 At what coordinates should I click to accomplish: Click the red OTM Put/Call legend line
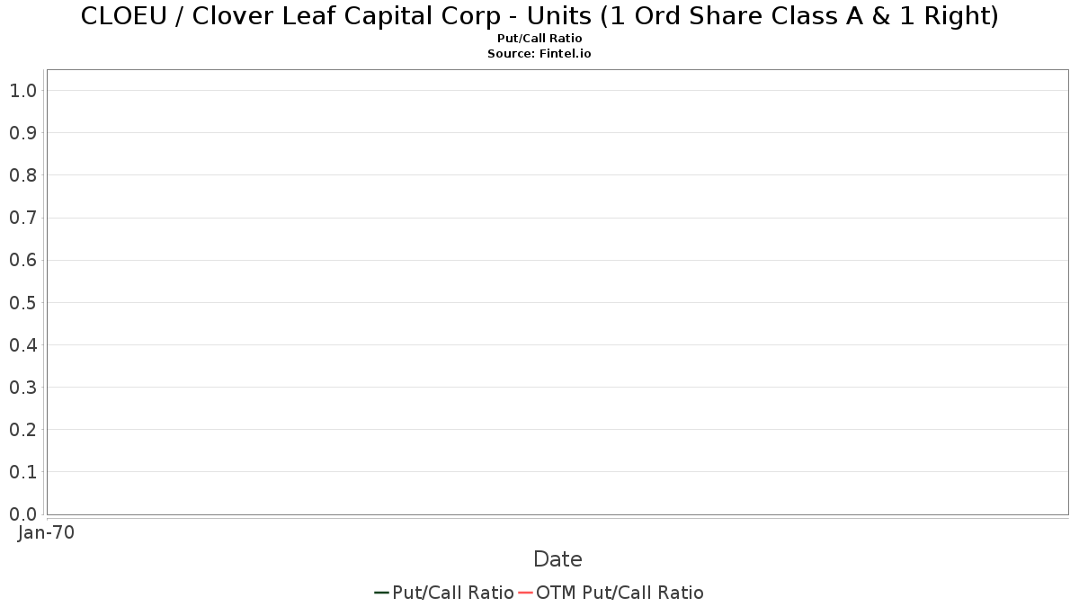click(x=526, y=593)
